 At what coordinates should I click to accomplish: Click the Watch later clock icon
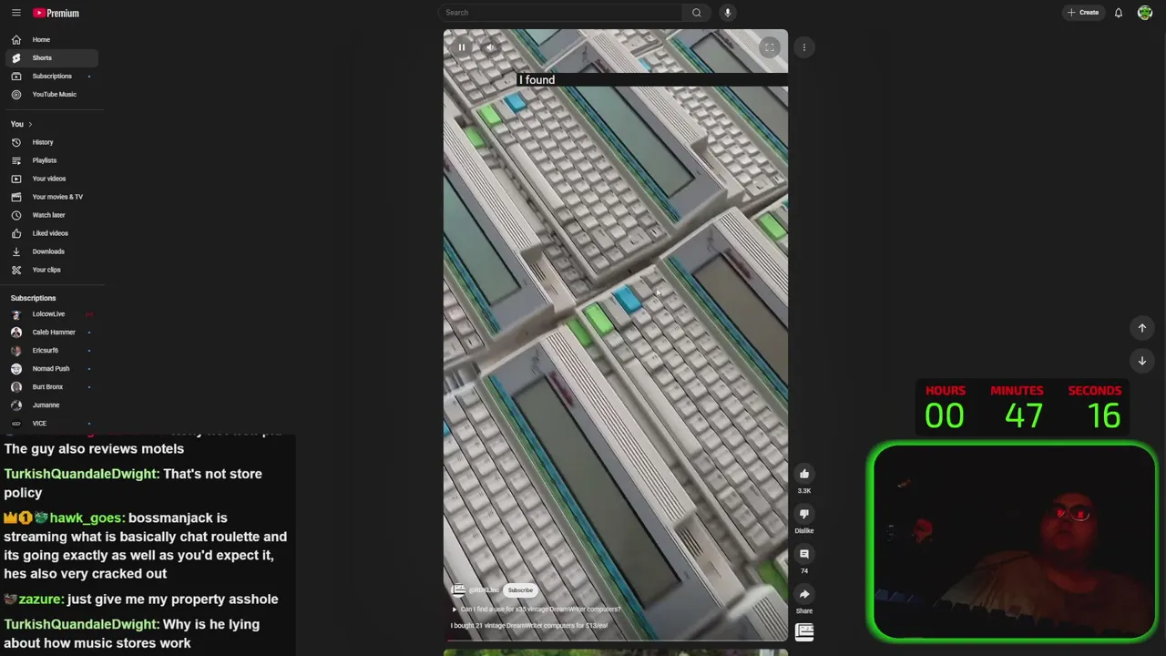[x=15, y=215]
